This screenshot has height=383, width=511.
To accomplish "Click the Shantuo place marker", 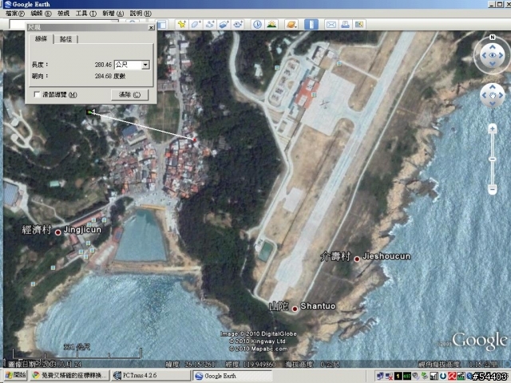I will pyautogui.click(x=295, y=309).
